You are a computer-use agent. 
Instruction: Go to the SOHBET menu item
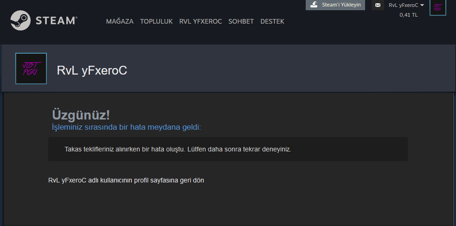click(241, 21)
